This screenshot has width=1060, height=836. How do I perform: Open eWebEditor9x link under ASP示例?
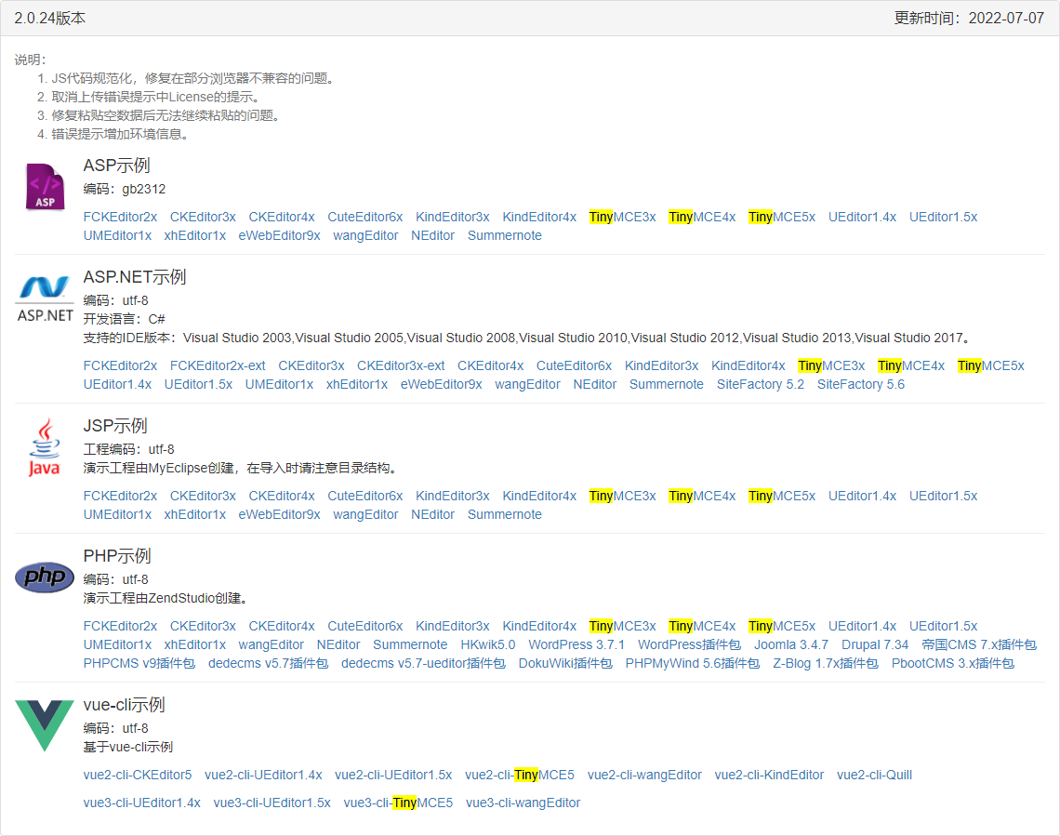click(x=279, y=236)
